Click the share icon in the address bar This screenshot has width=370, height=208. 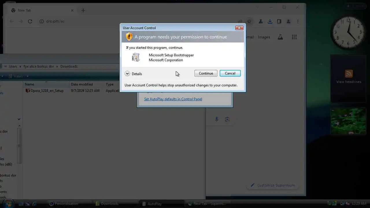[240, 21]
